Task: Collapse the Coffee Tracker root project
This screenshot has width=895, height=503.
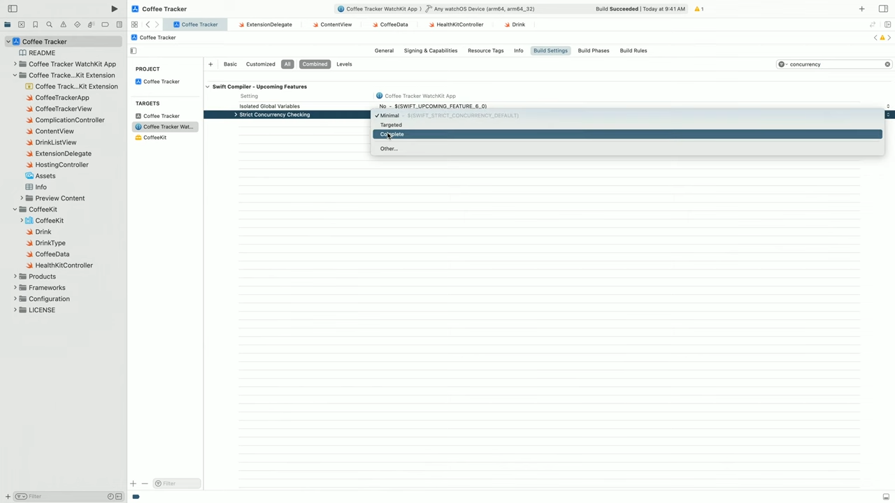Action: point(8,42)
